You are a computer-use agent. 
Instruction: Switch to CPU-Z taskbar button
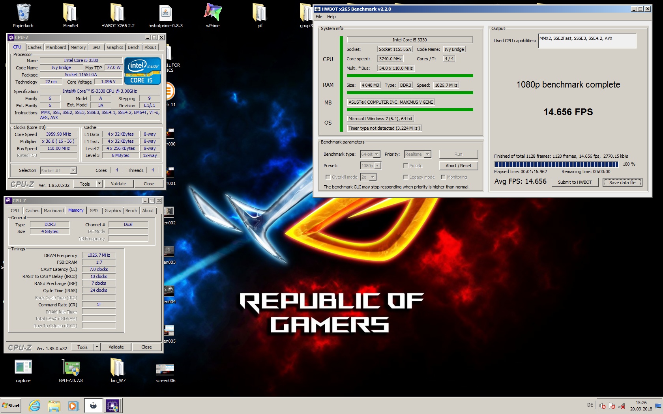click(112, 406)
